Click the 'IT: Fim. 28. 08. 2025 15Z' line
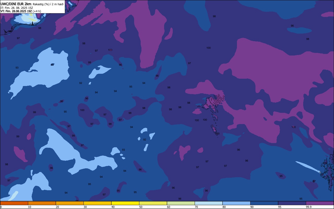 click(x=17, y=8)
